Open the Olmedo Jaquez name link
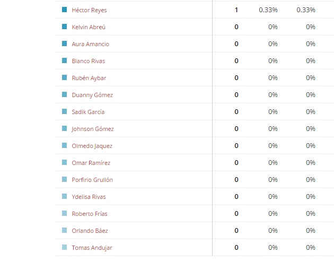 (x=92, y=146)
